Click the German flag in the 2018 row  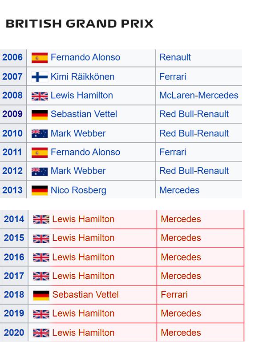pos(41,295)
